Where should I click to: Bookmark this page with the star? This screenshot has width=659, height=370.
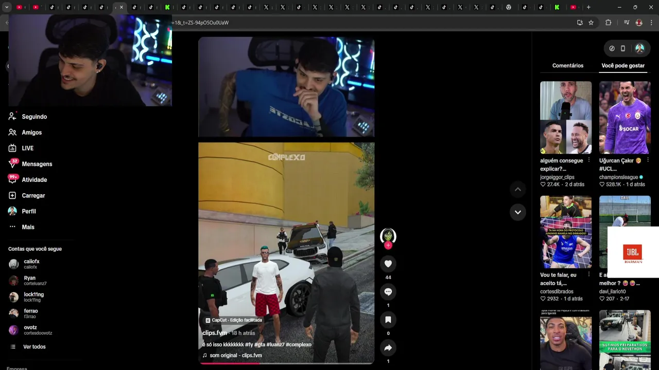tap(591, 23)
